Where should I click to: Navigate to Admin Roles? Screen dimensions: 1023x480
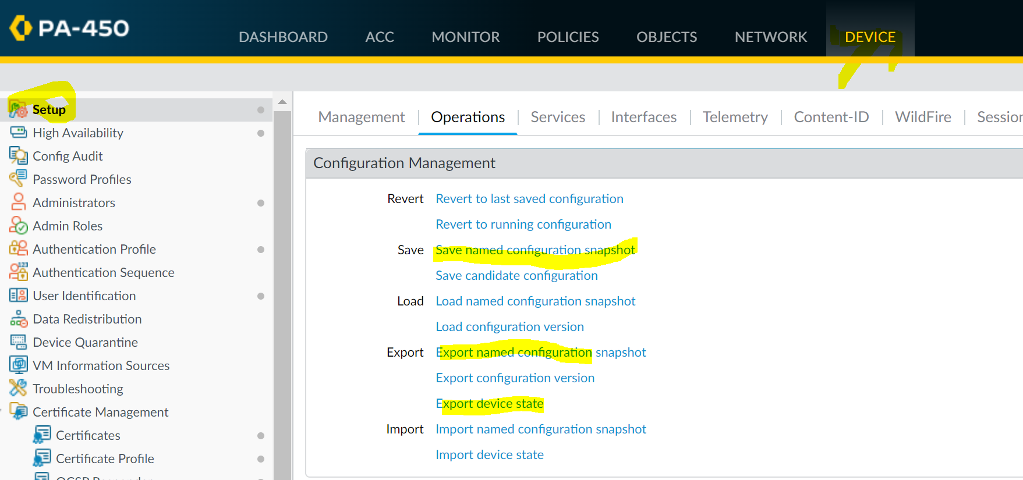click(x=68, y=226)
